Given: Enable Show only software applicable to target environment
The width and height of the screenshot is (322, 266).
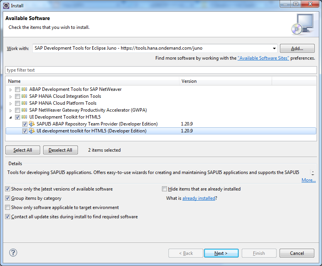Looking at the screenshot, I should click(8, 207).
